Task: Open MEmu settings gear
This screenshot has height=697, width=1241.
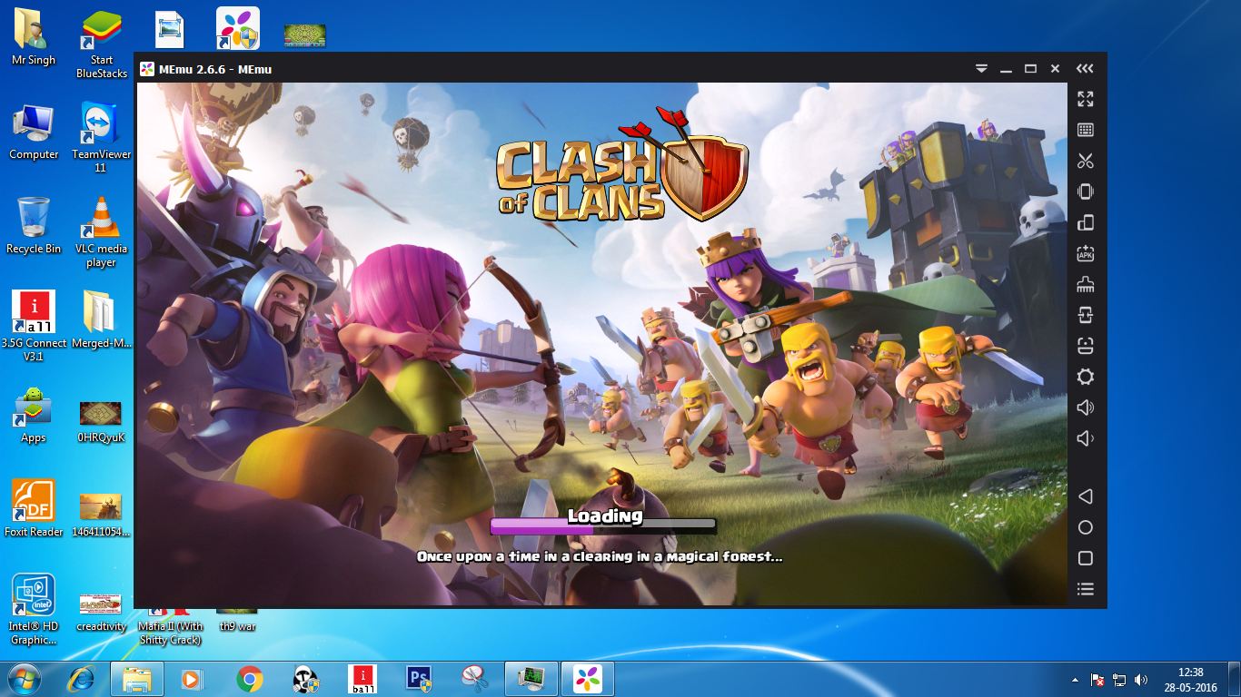Action: (x=1086, y=376)
